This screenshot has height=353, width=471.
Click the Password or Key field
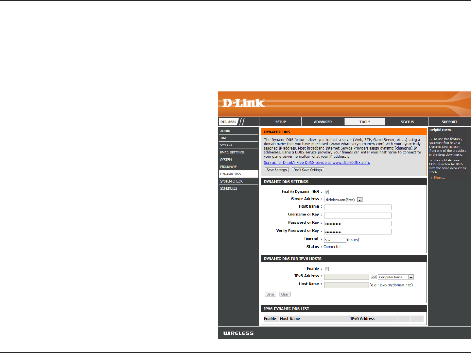[x=358, y=224]
